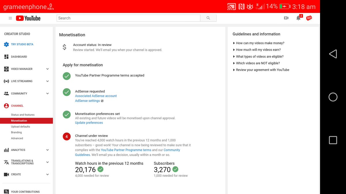Expand the Create section chevron
This screenshot has height=194, width=346.
(48, 174)
